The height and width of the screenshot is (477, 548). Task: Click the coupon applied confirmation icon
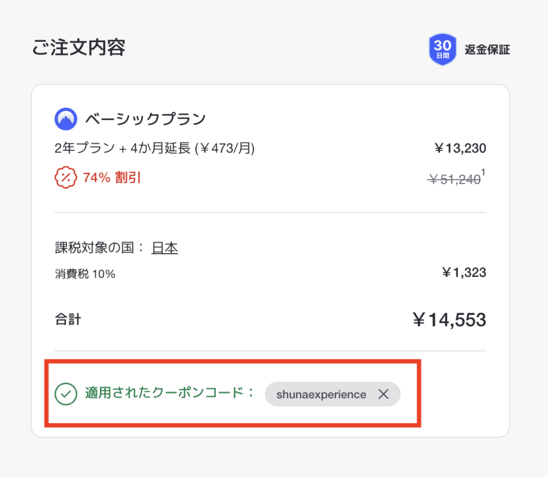click(x=66, y=393)
